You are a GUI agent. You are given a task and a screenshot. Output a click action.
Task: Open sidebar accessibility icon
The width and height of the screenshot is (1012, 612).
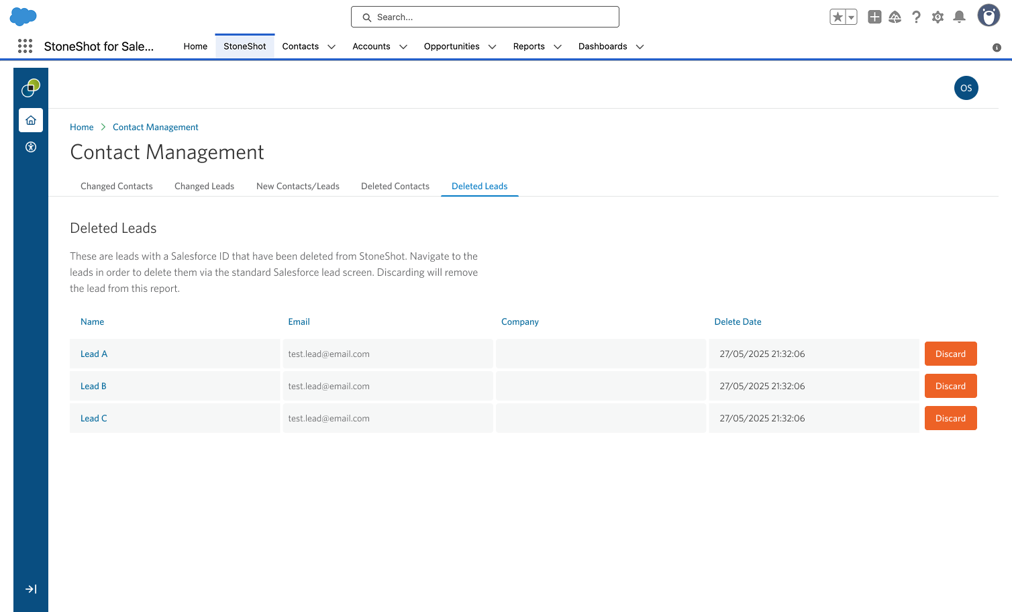(x=31, y=147)
